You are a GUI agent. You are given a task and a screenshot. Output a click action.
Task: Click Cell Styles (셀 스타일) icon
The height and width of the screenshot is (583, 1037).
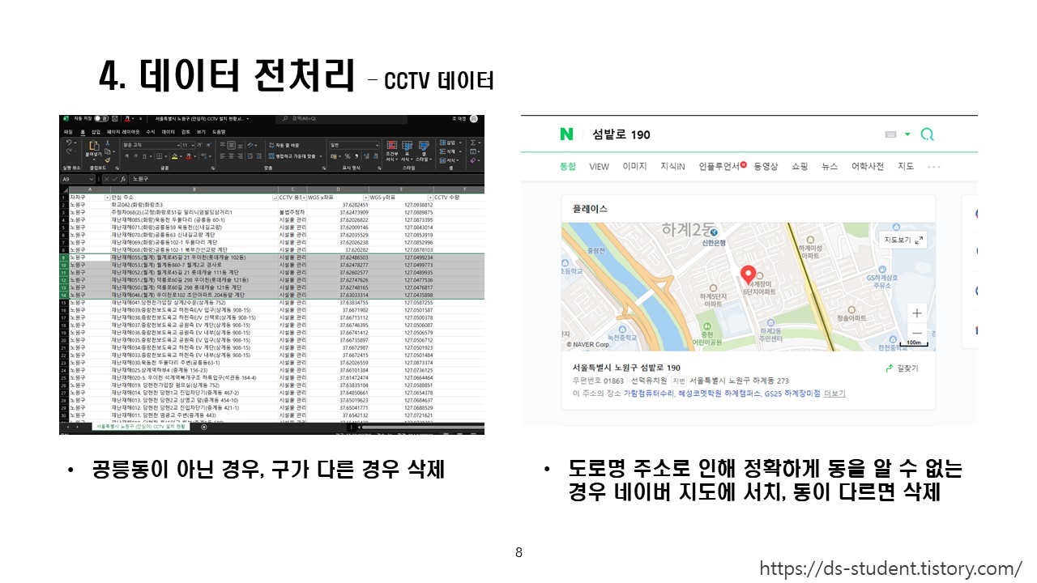[x=424, y=145]
